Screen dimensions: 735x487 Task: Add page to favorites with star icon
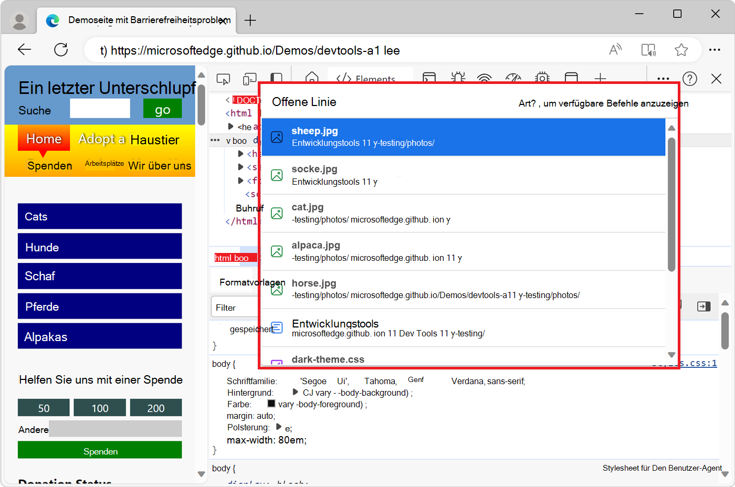[x=681, y=50]
